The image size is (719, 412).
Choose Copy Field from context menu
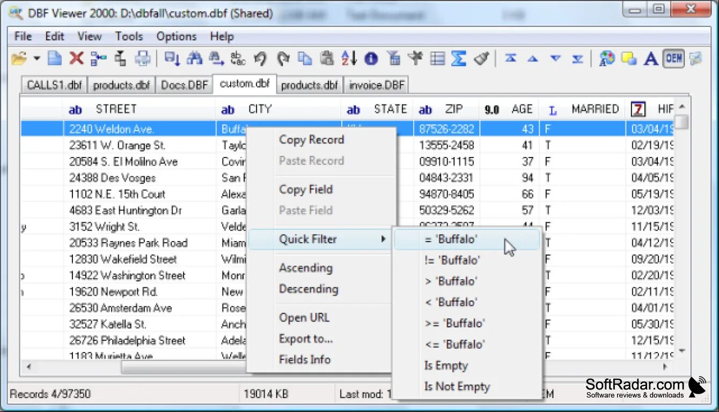click(x=306, y=190)
